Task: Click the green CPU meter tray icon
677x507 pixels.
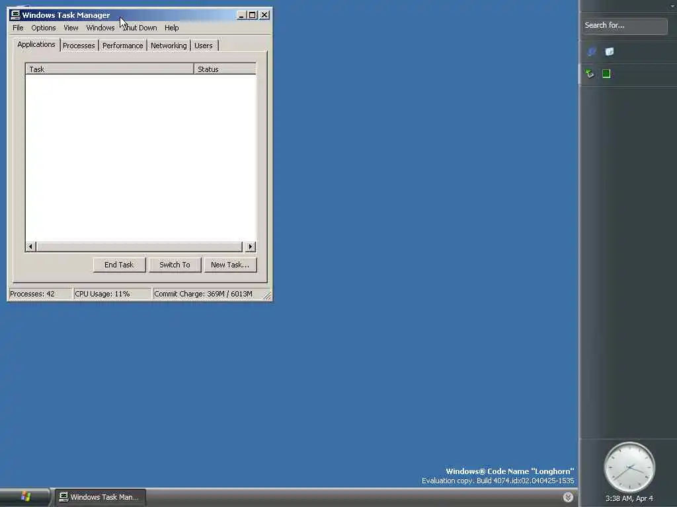Action: pyautogui.click(x=606, y=74)
